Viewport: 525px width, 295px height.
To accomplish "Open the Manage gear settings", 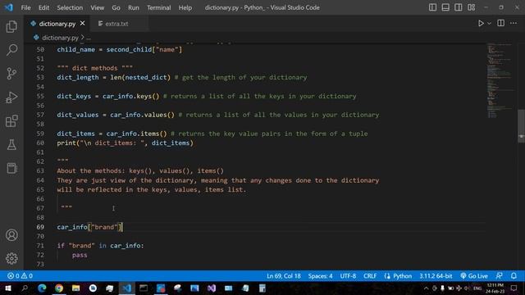I will coord(11,258).
